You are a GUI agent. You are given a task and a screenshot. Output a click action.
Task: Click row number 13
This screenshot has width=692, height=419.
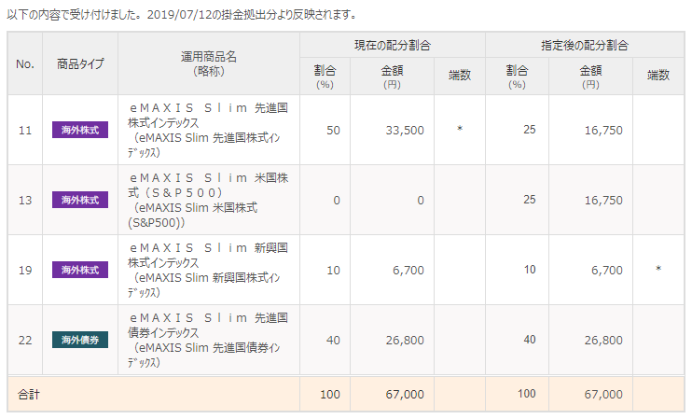tap(25, 200)
